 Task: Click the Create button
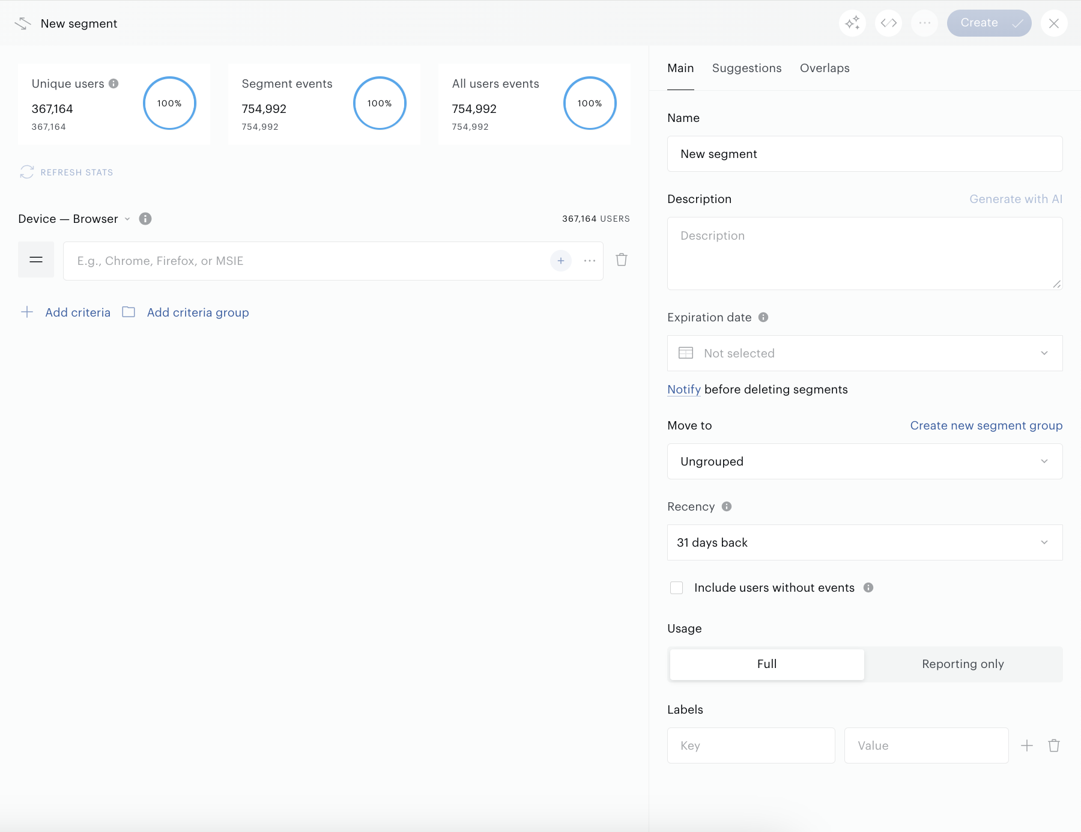pyautogui.click(x=989, y=23)
